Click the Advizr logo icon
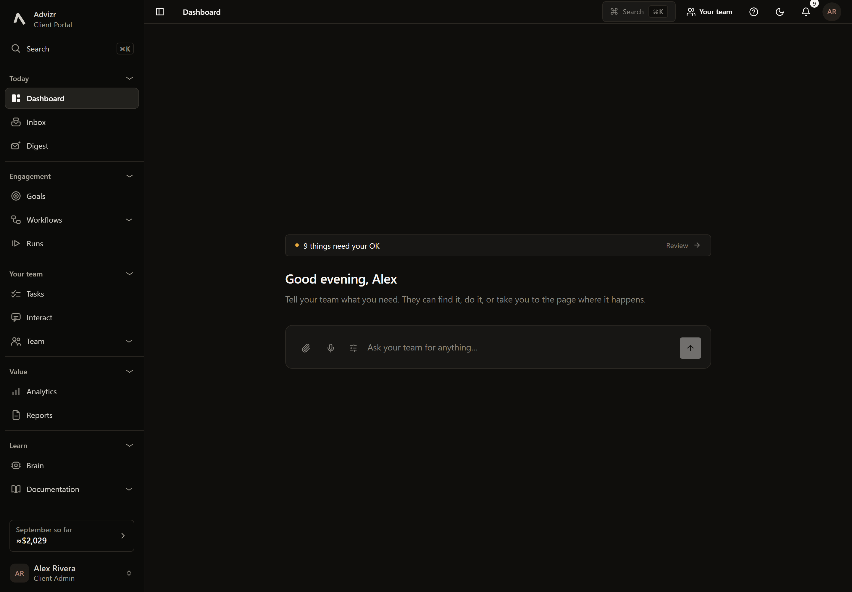This screenshot has width=852, height=592. point(19,19)
